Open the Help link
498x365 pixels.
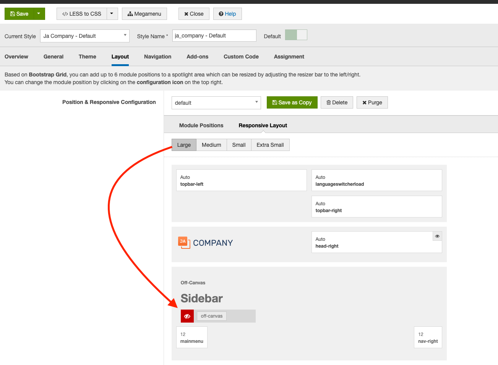click(227, 14)
